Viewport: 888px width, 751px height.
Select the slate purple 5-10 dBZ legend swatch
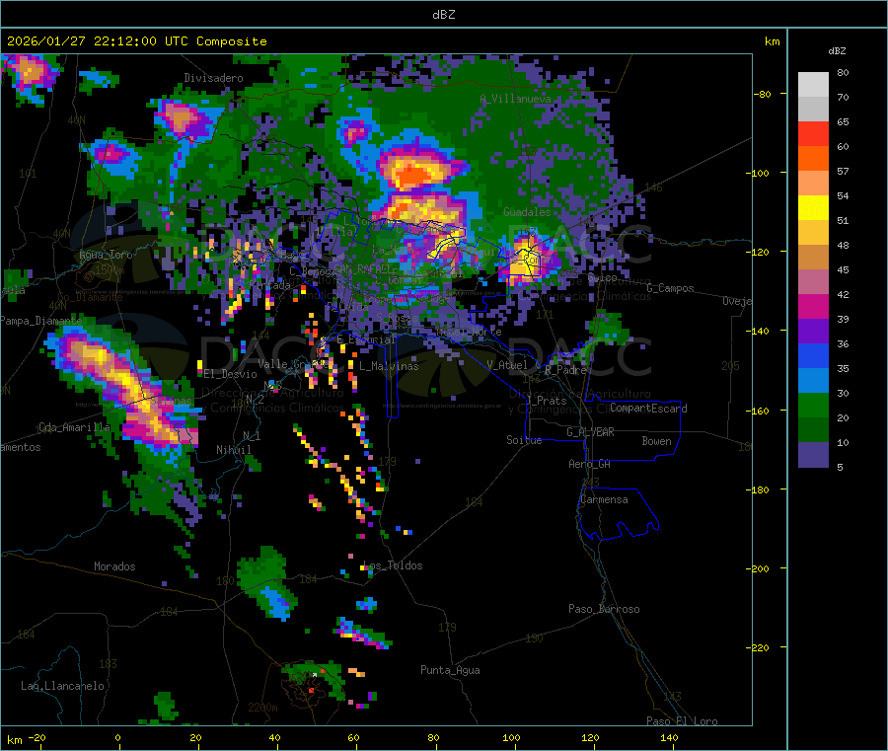(x=813, y=455)
